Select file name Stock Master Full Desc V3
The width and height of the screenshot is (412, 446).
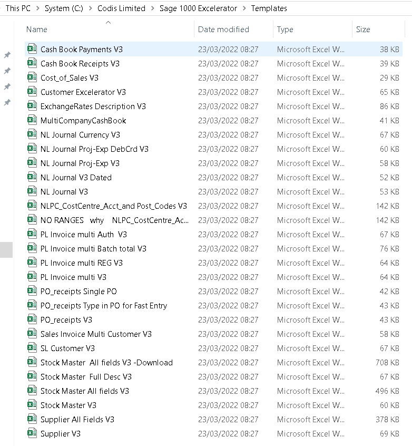[x=86, y=376]
